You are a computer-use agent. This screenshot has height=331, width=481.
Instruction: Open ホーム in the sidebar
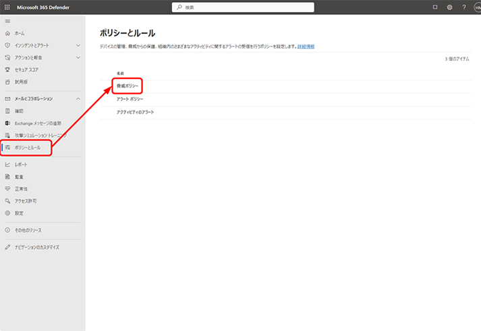pos(20,33)
